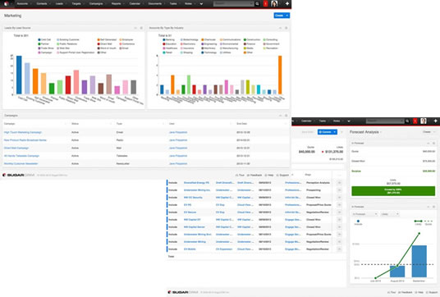The image size is (440, 297).
Task: Open Commit button dropdown arrow
Action: click(335, 132)
